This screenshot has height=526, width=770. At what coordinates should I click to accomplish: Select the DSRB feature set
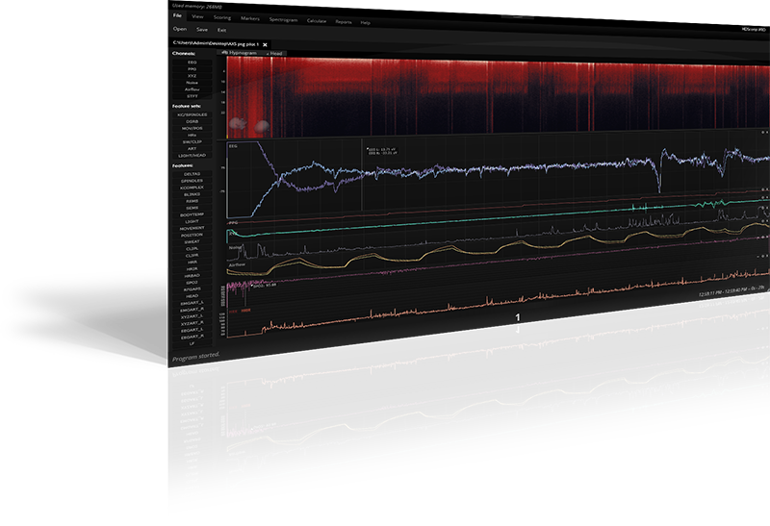pos(192,121)
